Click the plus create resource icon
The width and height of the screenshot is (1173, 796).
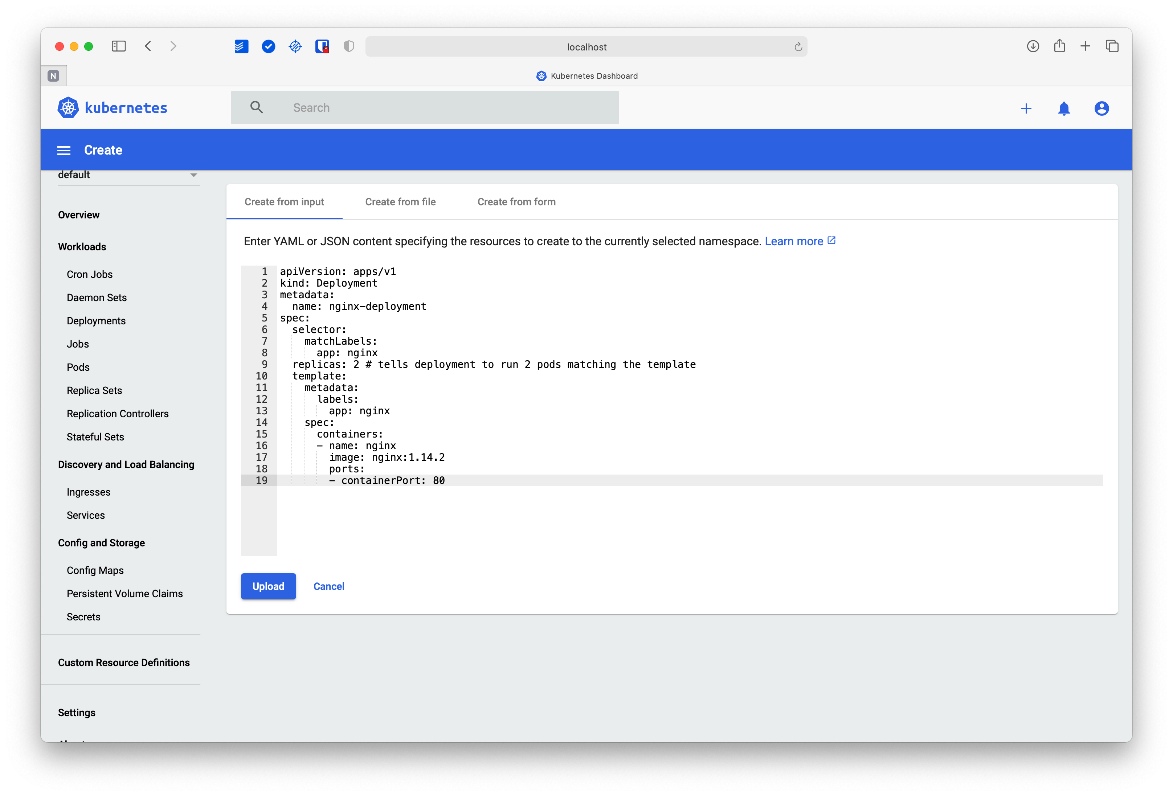coord(1026,108)
